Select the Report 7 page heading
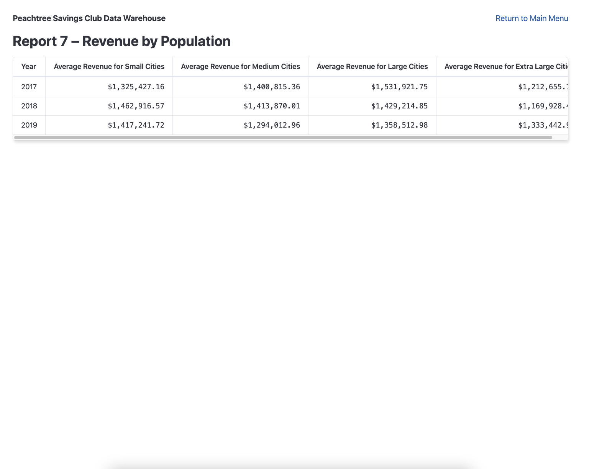 [x=121, y=41]
